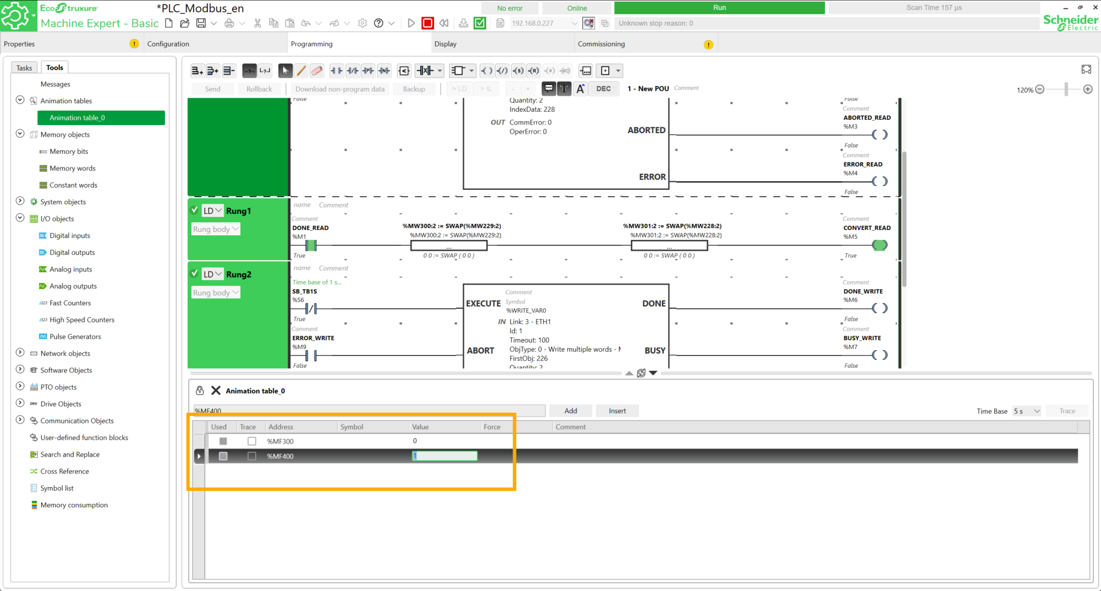The image size is (1101, 591).
Task: Switch to the Tasks tab
Action: 24,68
